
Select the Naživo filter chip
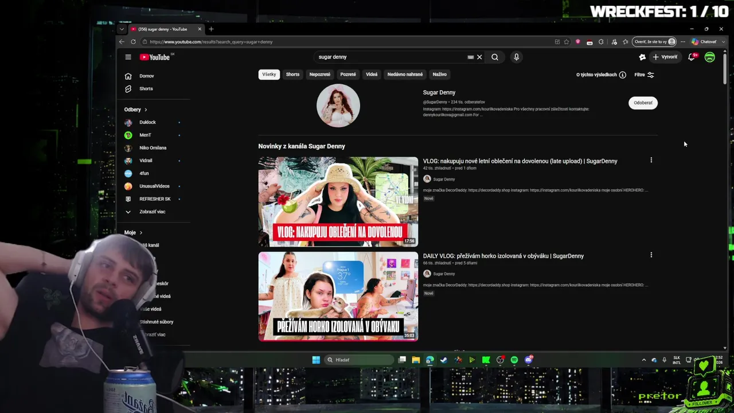(x=440, y=74)
